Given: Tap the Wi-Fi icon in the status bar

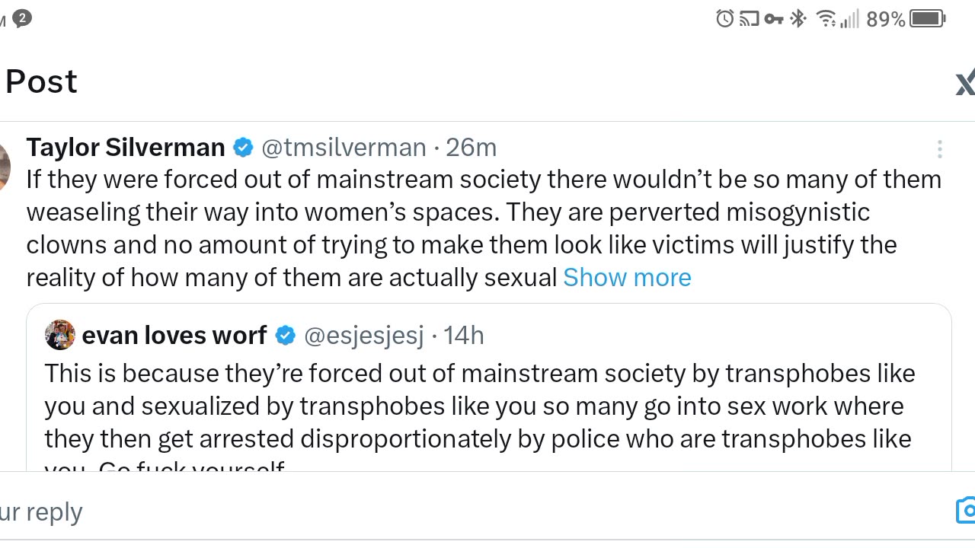Looking at the screenshot, I should pyautogui.click(x=825, y=18).
